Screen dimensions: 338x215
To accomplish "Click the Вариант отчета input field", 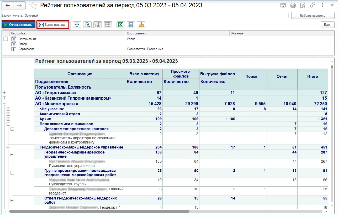I will pos(156,16).
